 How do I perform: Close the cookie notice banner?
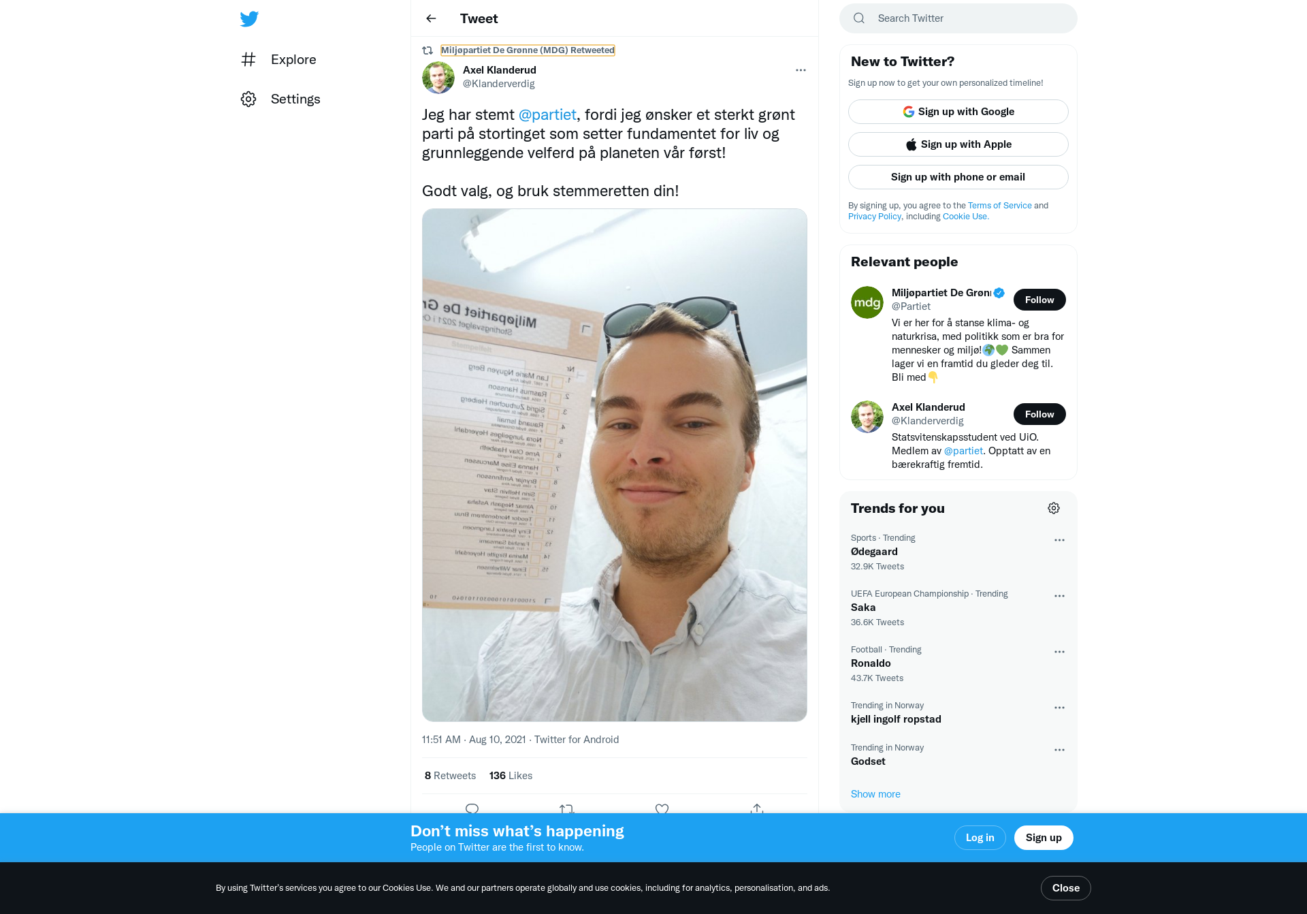tap(1066, 888)
